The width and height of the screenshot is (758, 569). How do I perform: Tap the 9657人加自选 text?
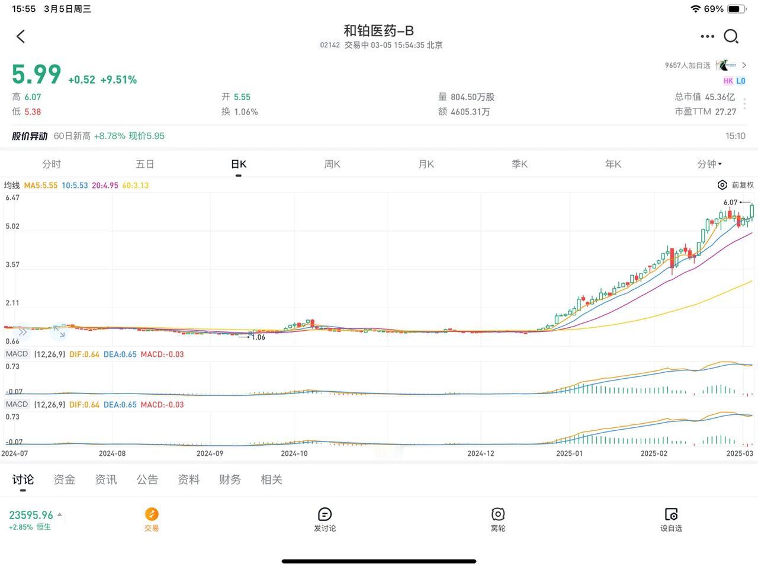[688, 65]
